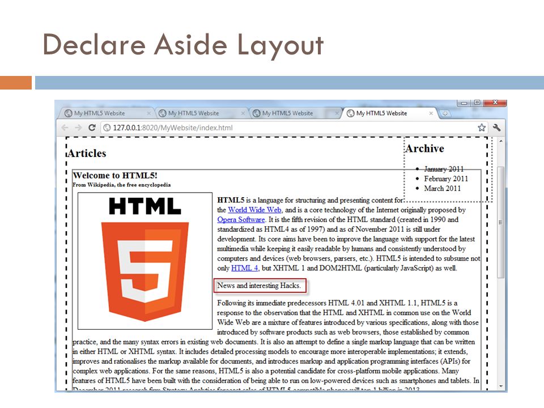Click the Welcome to HTML5! heading
Image resolution: width=544 pixels, height=408 pixels.
pyautogui.click(x=115, y=175)
